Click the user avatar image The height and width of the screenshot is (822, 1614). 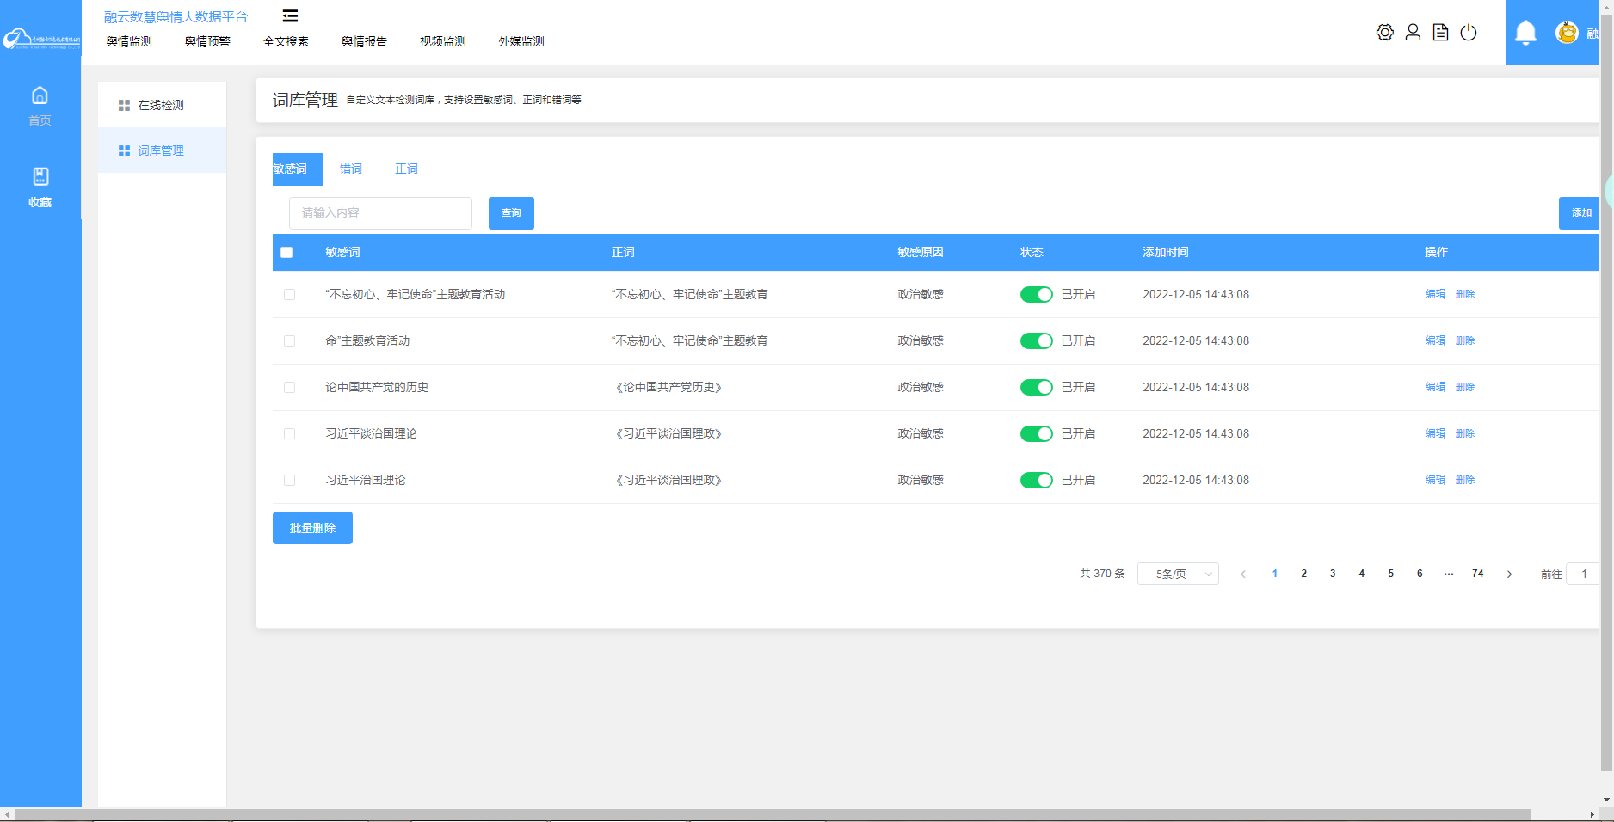tap(1567, 33)
